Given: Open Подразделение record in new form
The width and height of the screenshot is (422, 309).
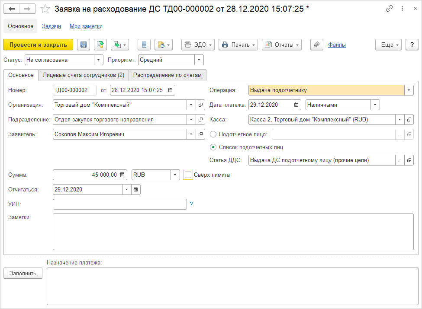Looking at the screenshot, I should [200, 120].
